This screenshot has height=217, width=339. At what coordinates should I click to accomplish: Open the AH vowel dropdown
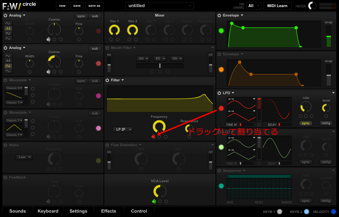(143, 59)
